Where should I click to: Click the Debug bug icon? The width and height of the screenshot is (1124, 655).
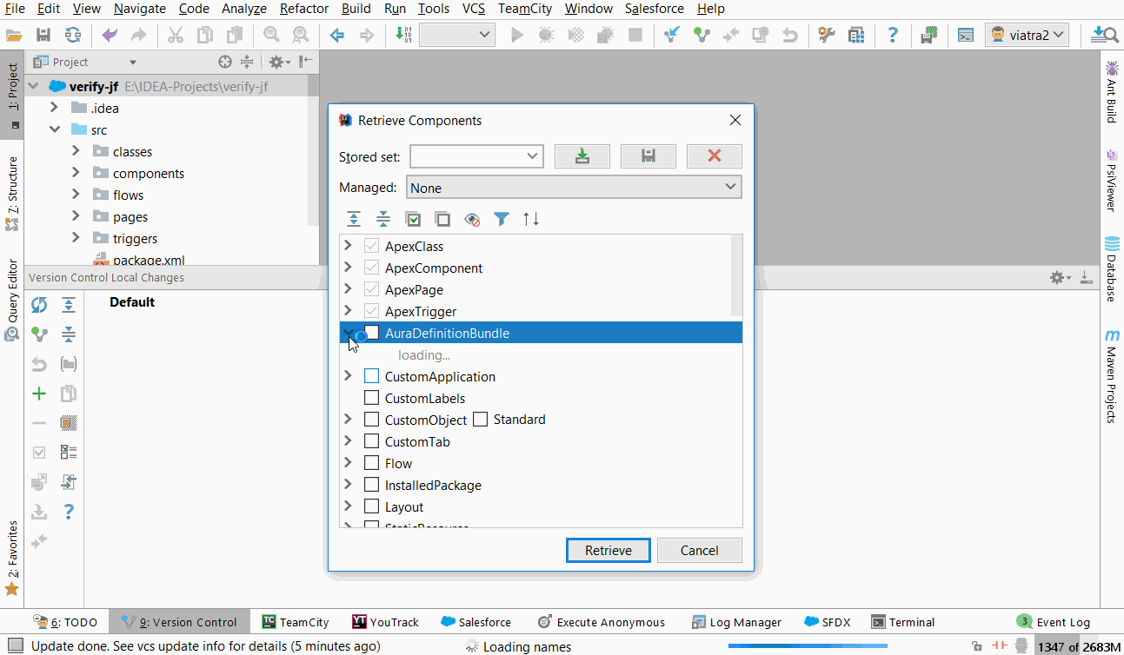coord(547,35)
